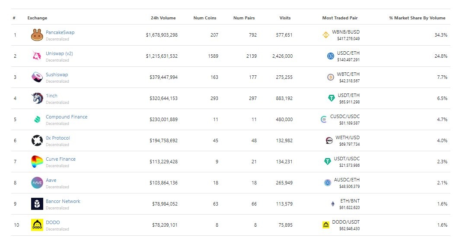The image size is (469, 237).
Task: Click the Uniswap unicorn logo
Action: (x=37, y=56)
